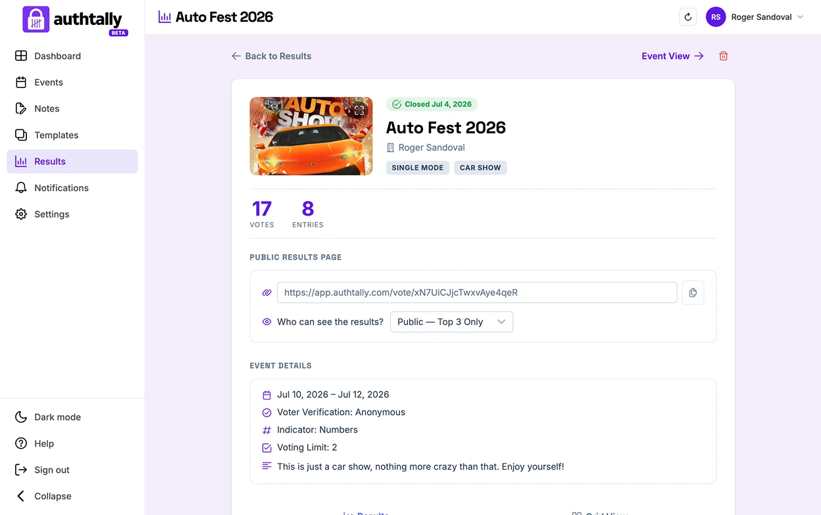The image size is (821, 515).
Task: Click the red delete trash icon
Action: pyautogui.click(x=723, y=56)
